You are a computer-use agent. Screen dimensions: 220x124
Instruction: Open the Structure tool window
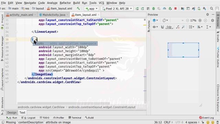tap(2, 106)
